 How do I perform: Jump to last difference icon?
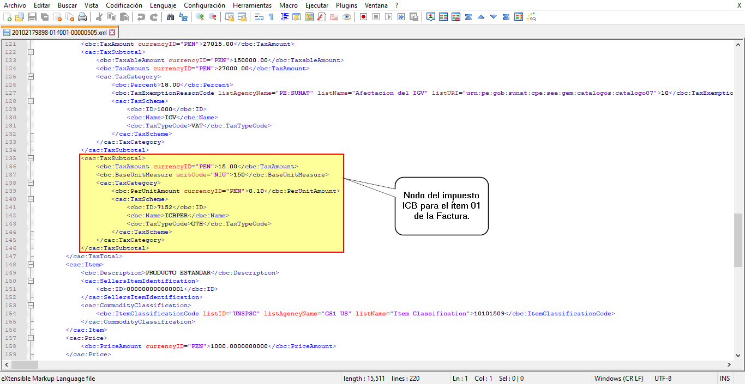tap(506, 17)
